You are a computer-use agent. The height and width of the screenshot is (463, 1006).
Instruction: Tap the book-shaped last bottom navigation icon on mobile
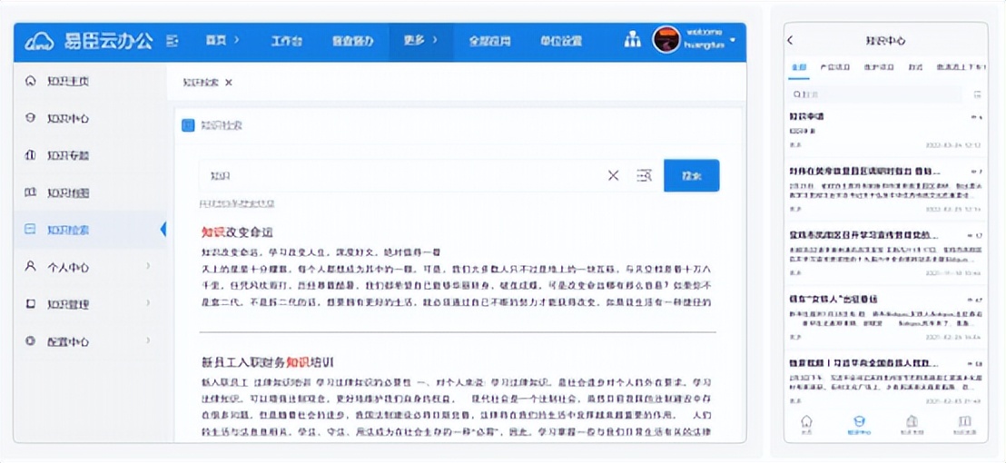(963, 421)
